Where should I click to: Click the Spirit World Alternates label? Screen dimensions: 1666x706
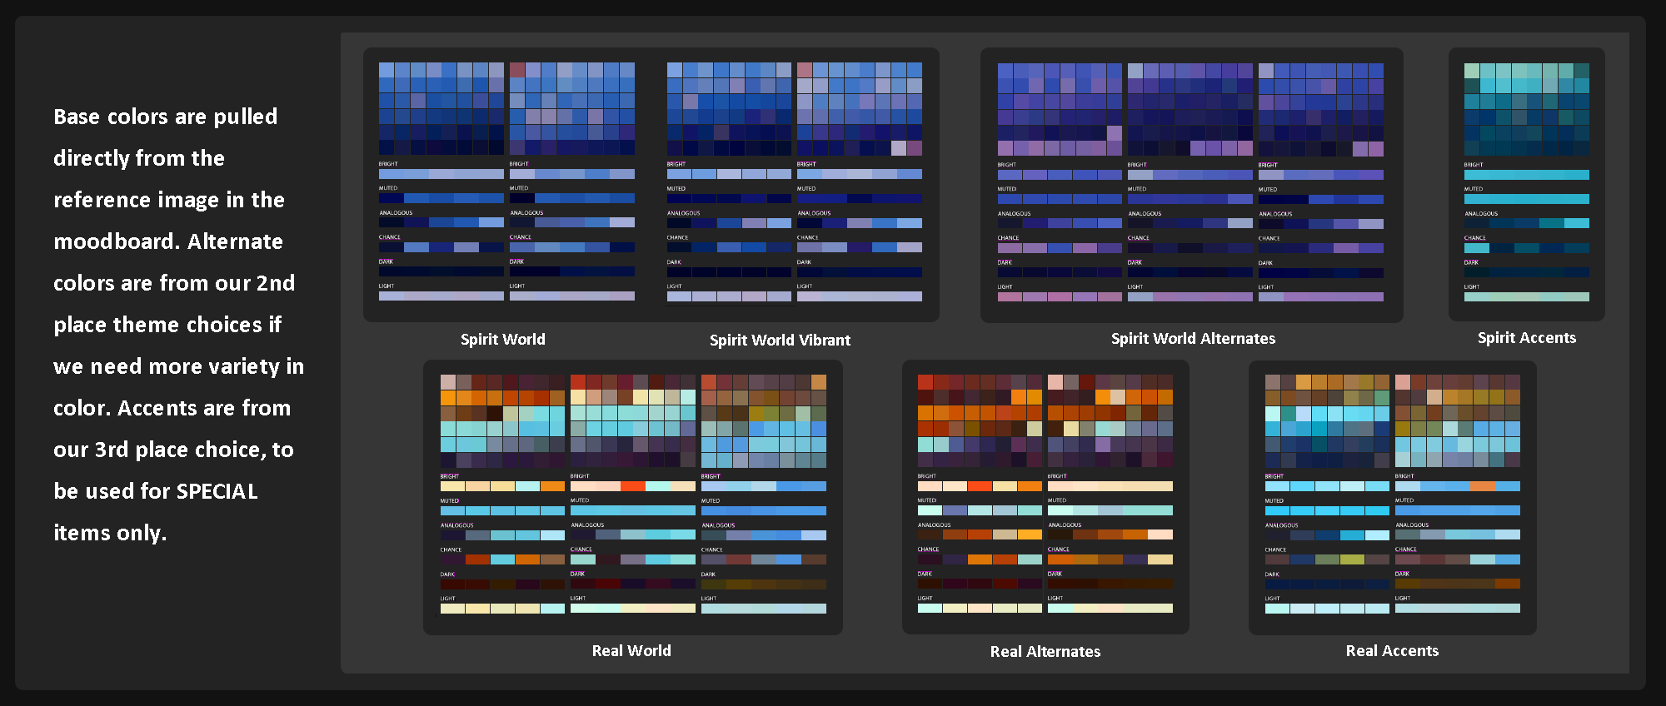coord(1193,338)
